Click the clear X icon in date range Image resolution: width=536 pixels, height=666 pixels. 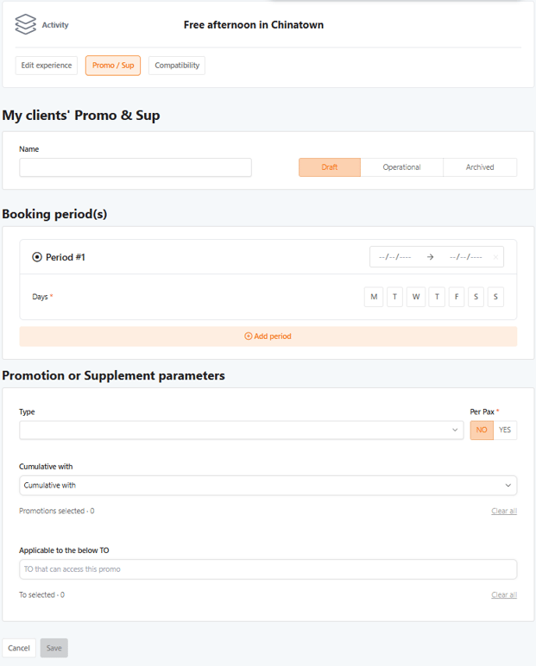click(x=495, y=257)
